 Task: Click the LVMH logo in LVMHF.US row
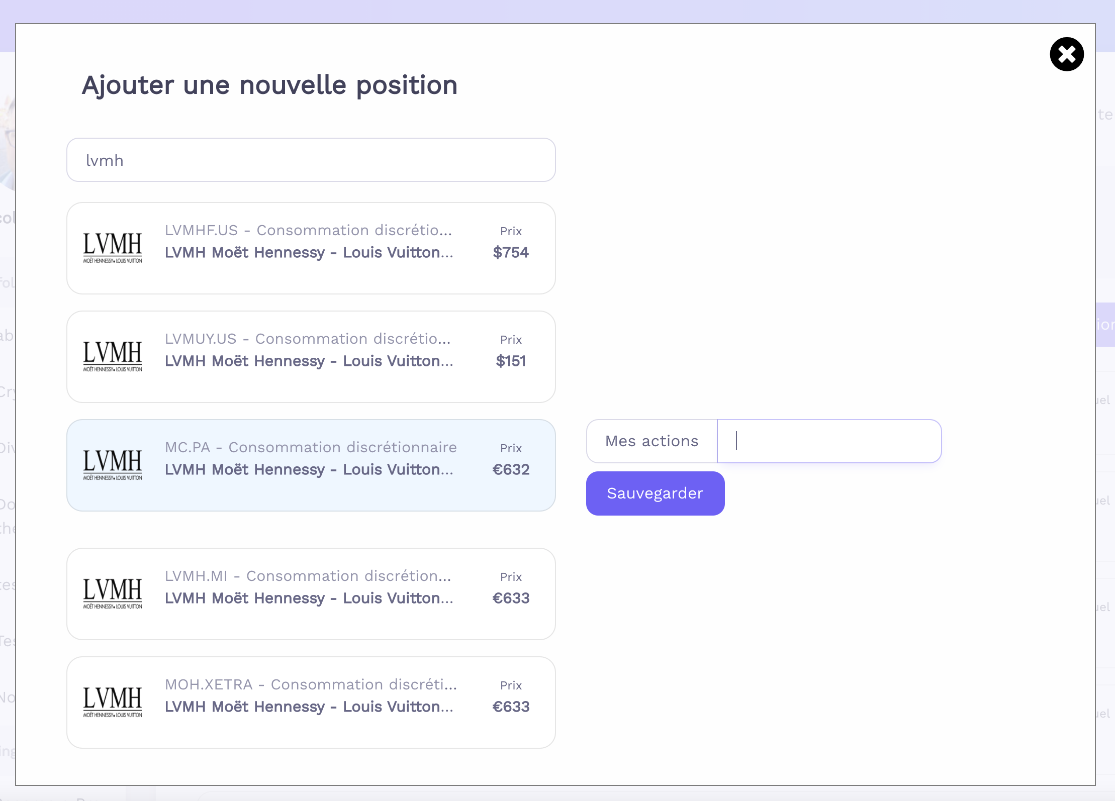pos(113,248)
